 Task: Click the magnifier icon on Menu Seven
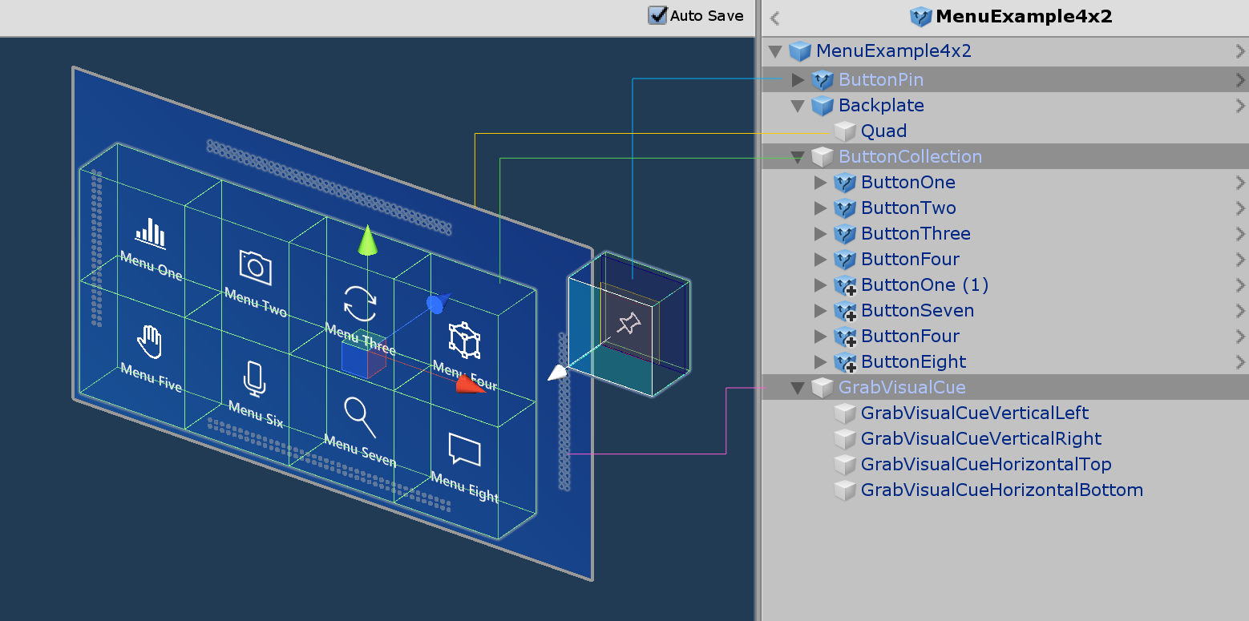pyautogui.click(x=358, y=416)
